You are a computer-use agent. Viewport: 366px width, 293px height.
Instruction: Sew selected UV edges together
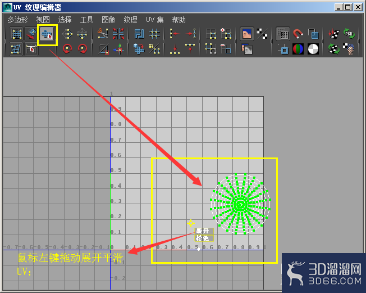[118, 34]
